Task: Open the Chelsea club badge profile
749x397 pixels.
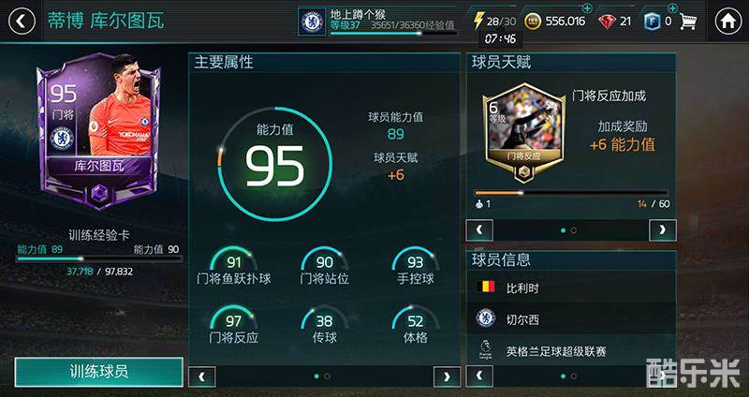Action: pos(312,22)
